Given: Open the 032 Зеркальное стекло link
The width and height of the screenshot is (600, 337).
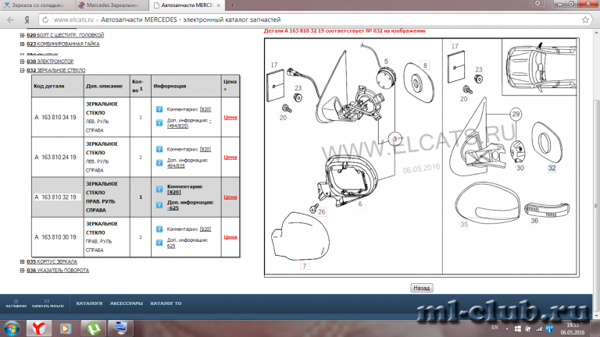Looking at the screenshot, I should pyautogui.click(x=56, y=70).
